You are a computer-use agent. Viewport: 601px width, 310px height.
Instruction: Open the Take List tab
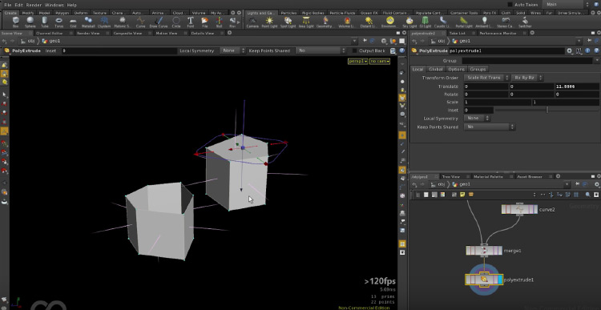point(457,34)
